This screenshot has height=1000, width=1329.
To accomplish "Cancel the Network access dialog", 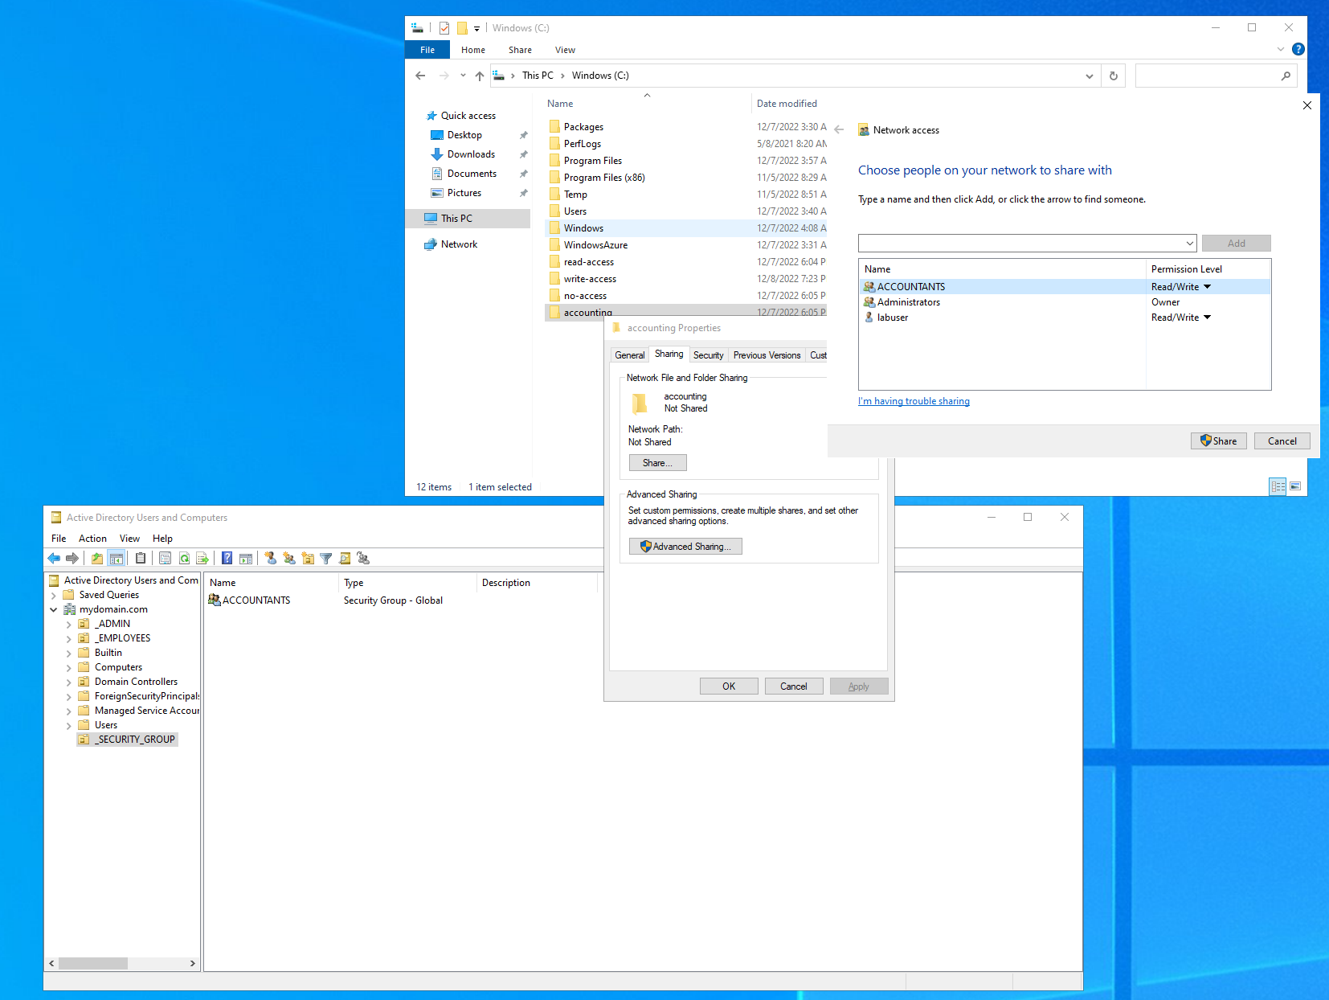I will coord(1282,441).
